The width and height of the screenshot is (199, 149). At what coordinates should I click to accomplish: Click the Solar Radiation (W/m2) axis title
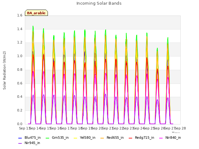coord(4,70)
